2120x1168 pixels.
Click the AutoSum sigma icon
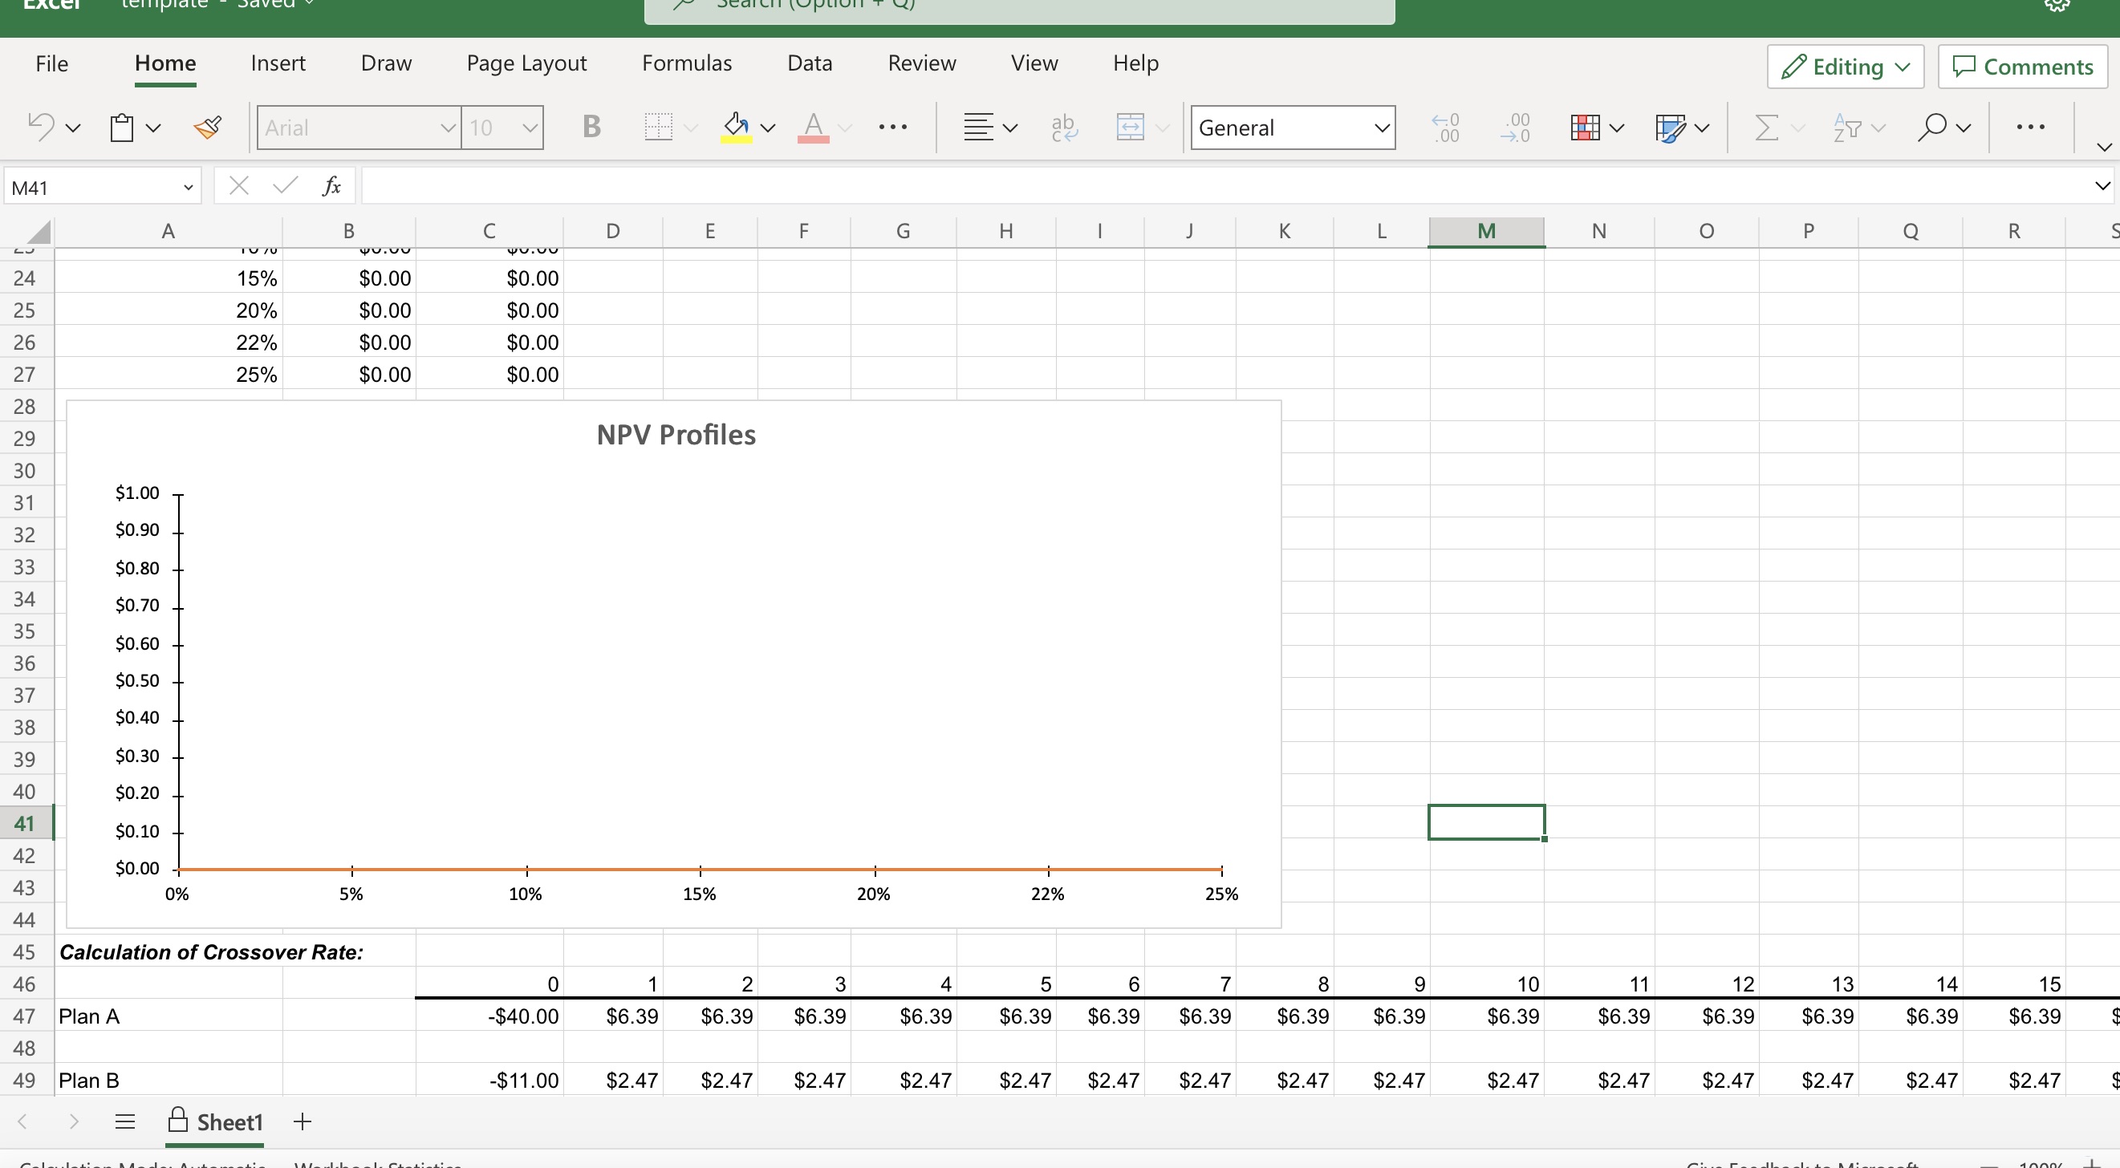[x=1766, y=128]
